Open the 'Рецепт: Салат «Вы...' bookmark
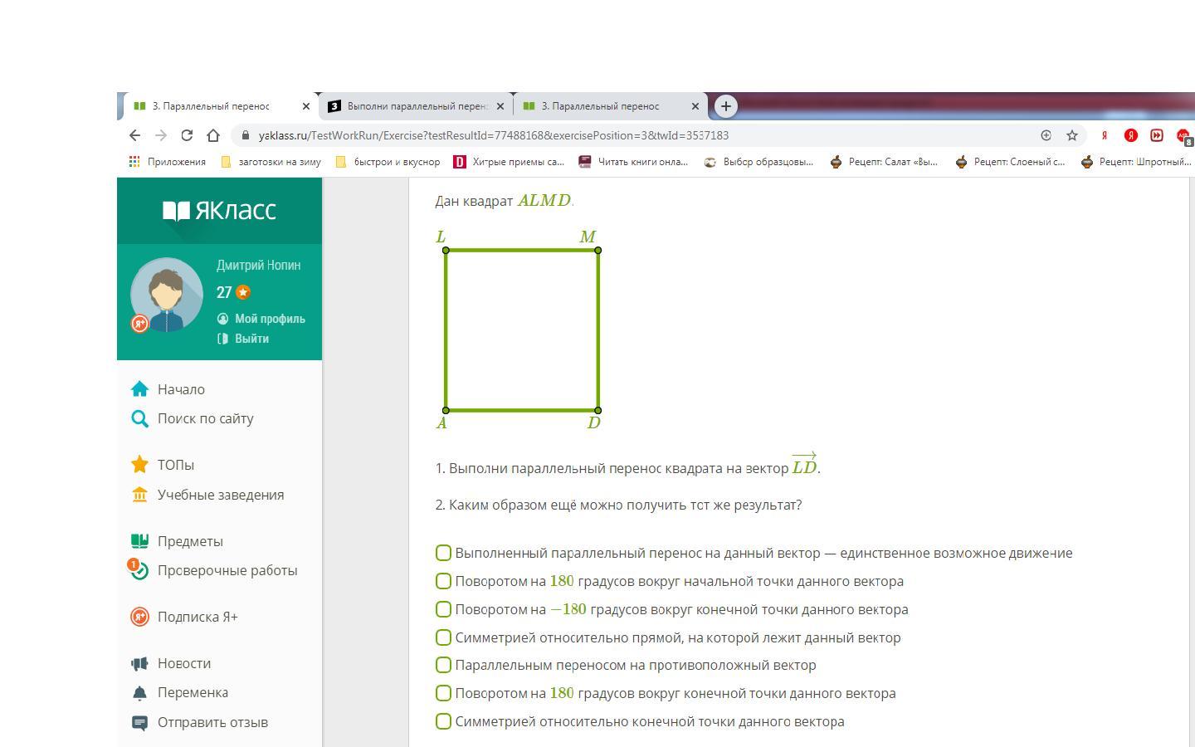This screenshot has height=747, width=1195. point(884,162)
